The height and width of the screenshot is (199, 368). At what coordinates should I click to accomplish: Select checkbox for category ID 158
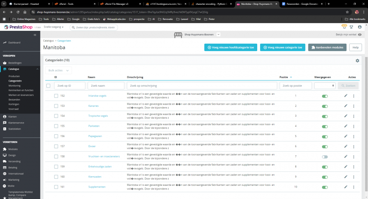[x=56, y=156]
